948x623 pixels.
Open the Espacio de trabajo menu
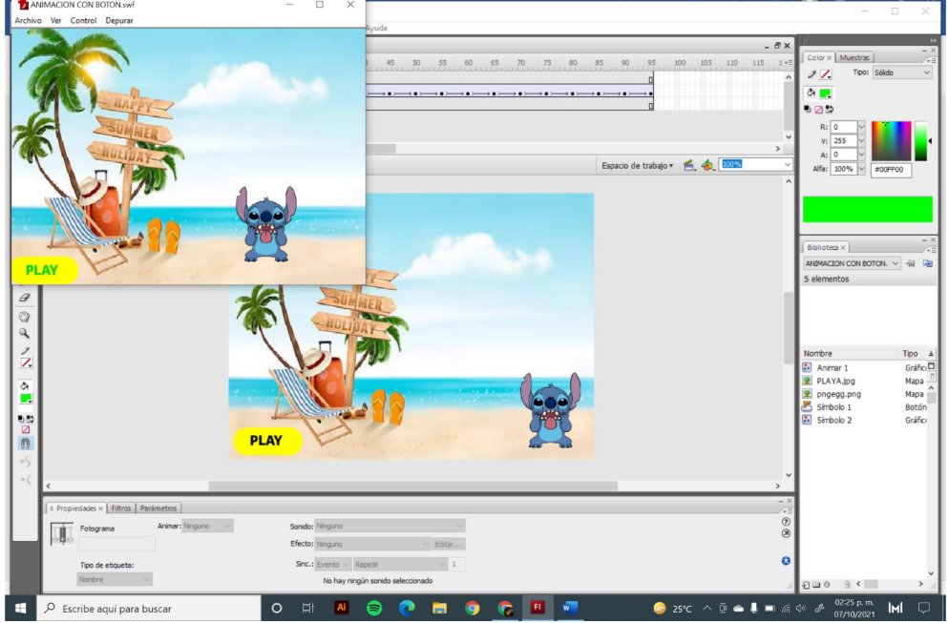tap(637, 166)
